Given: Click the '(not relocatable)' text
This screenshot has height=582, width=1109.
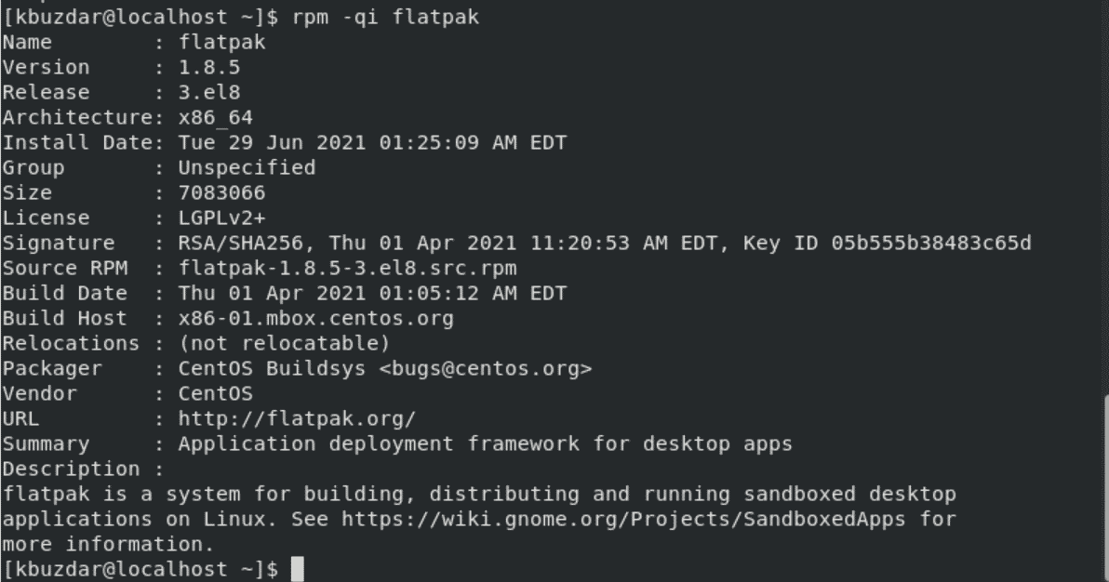Looking at the screenshot, I should click(285, 344).
